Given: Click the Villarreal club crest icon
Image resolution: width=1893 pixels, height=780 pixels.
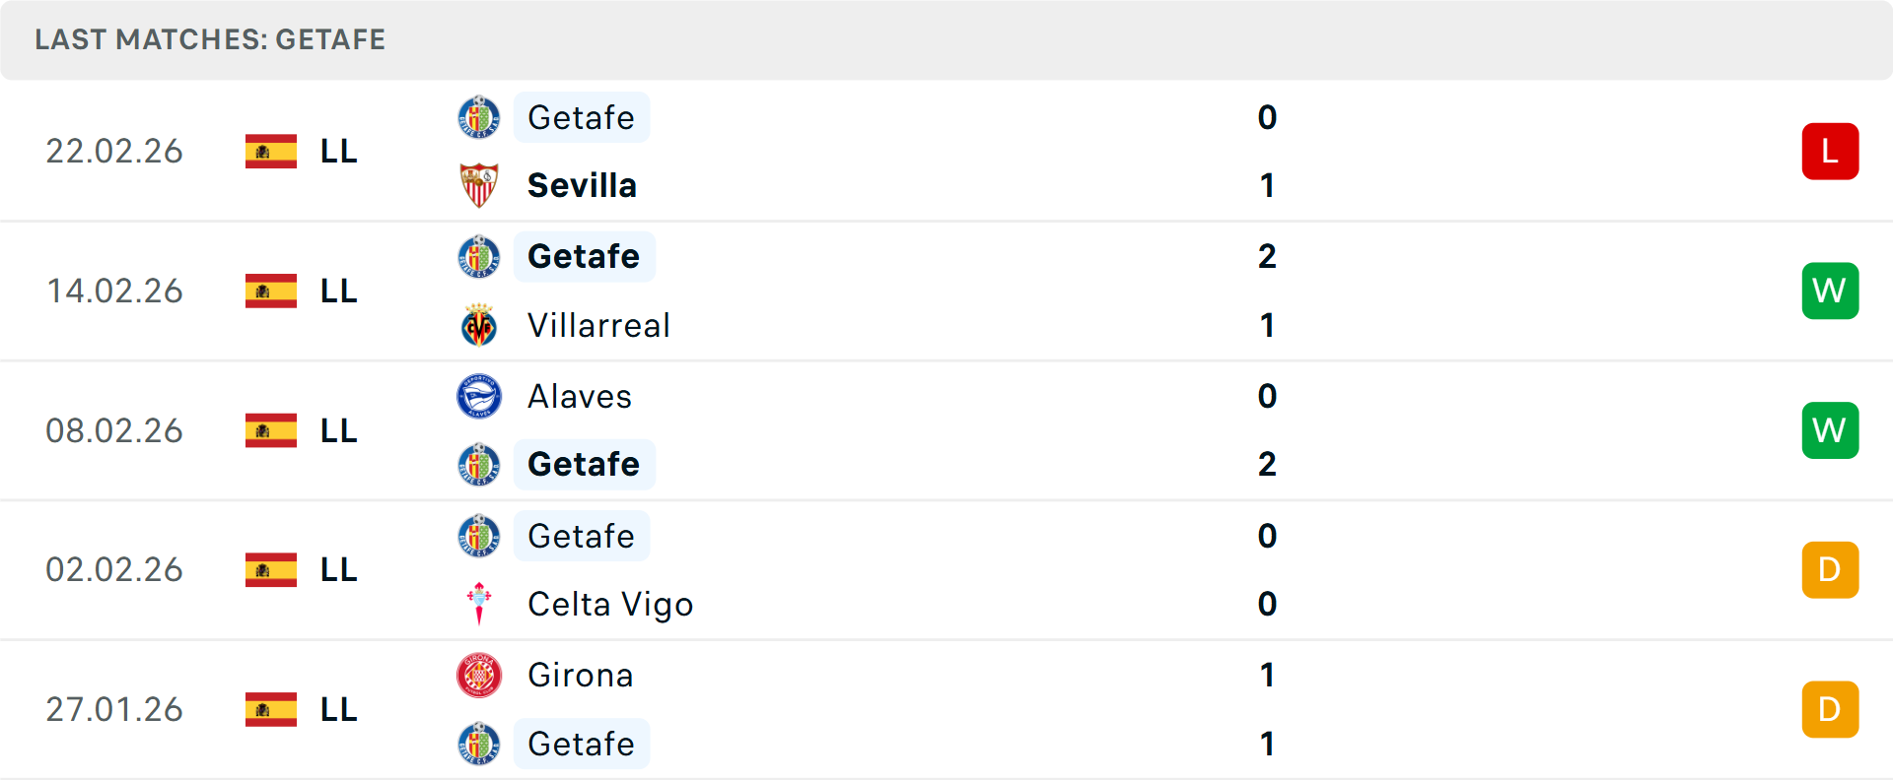Looking at the screenshot, I should tap(479, 325).
